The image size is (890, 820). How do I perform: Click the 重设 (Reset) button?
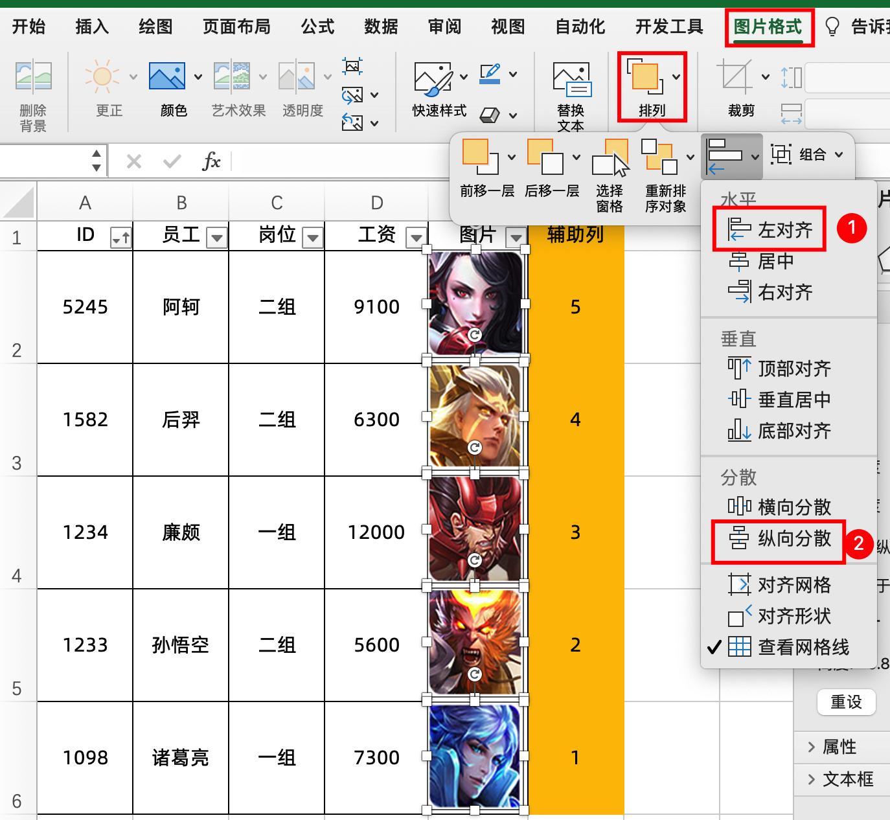pyautogui.click(x=847, y=702)
